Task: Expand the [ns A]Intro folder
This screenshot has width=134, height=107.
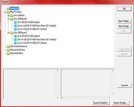Action: [x=9, y=16]
